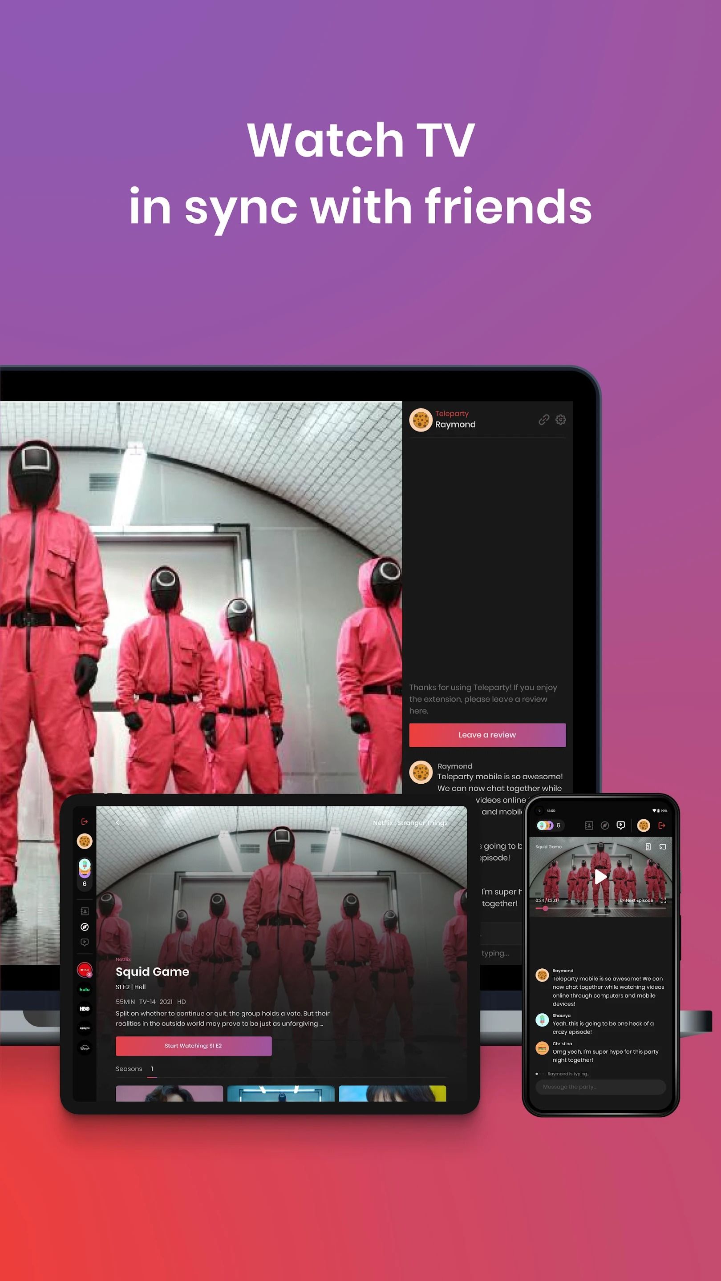Select the HBO icon in tablet sidebar

point(85,1008)
